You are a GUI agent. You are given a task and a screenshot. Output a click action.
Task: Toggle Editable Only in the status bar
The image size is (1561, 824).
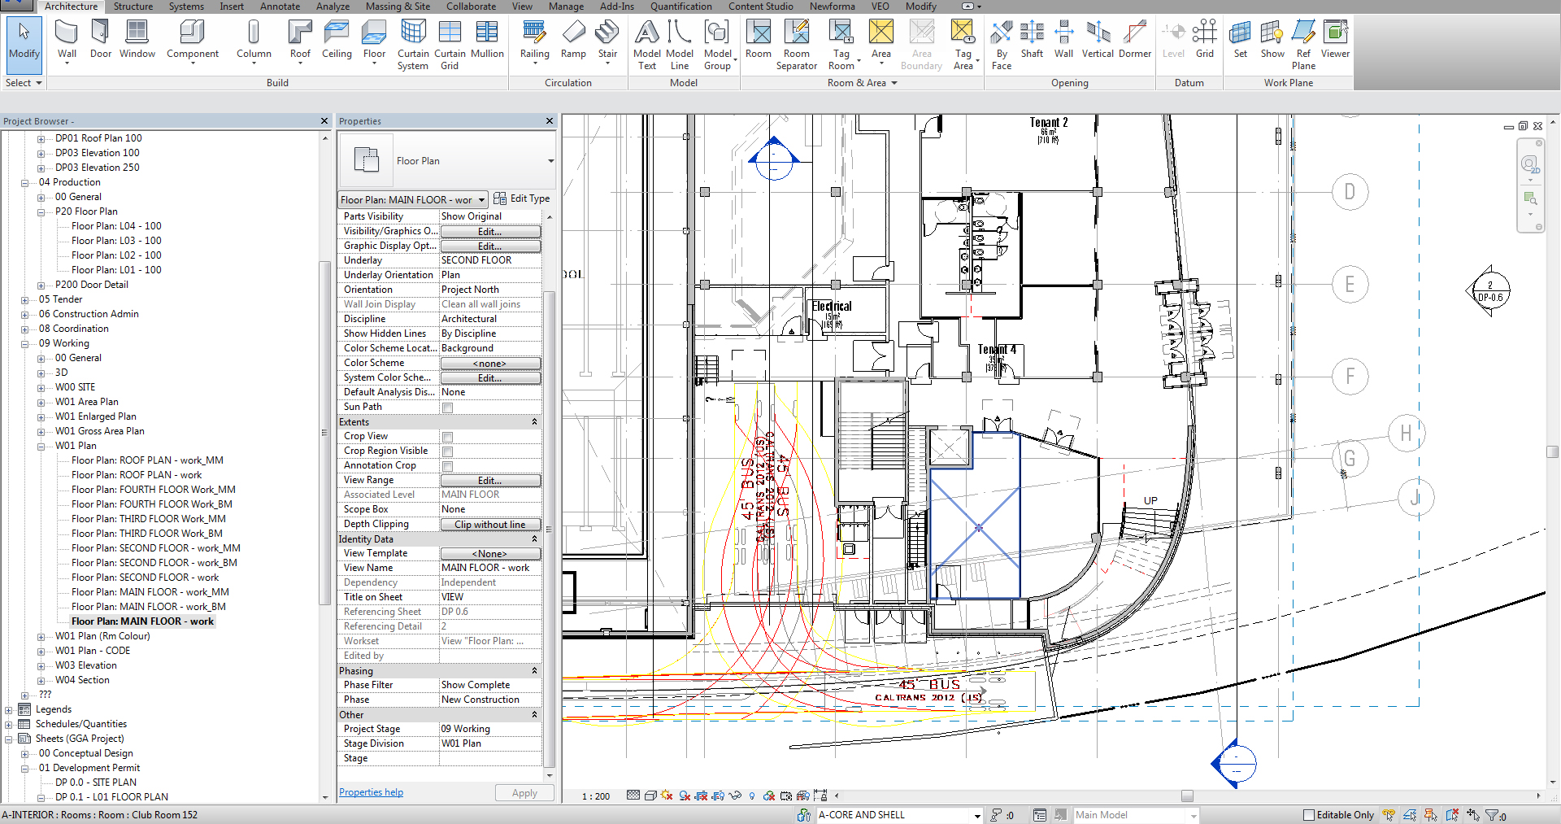(x=1310, y=814)
